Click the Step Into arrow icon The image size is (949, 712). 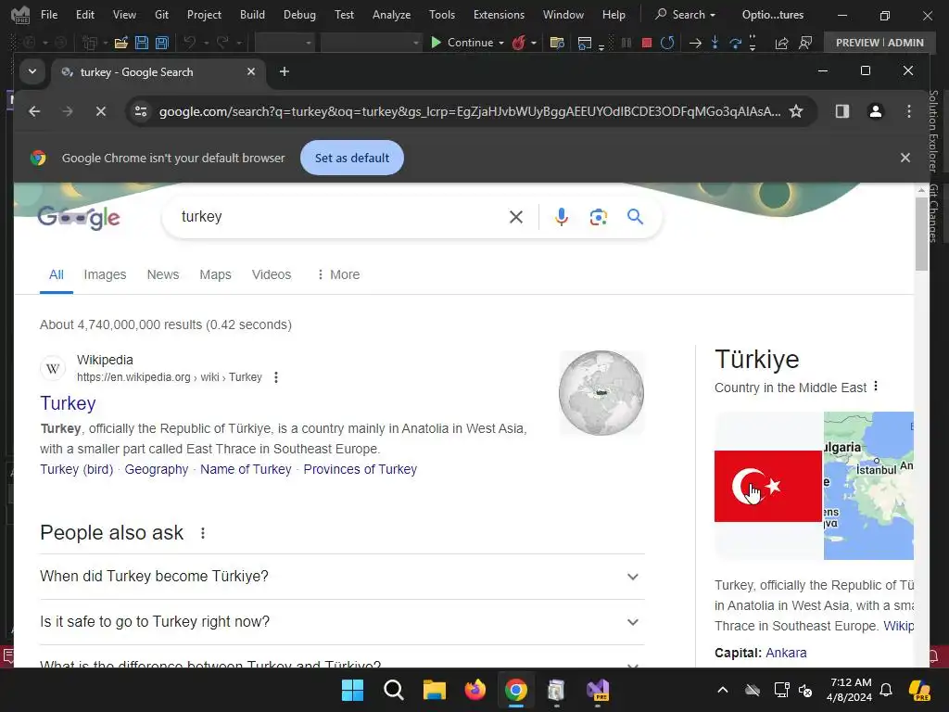click(x=715, y=43)
